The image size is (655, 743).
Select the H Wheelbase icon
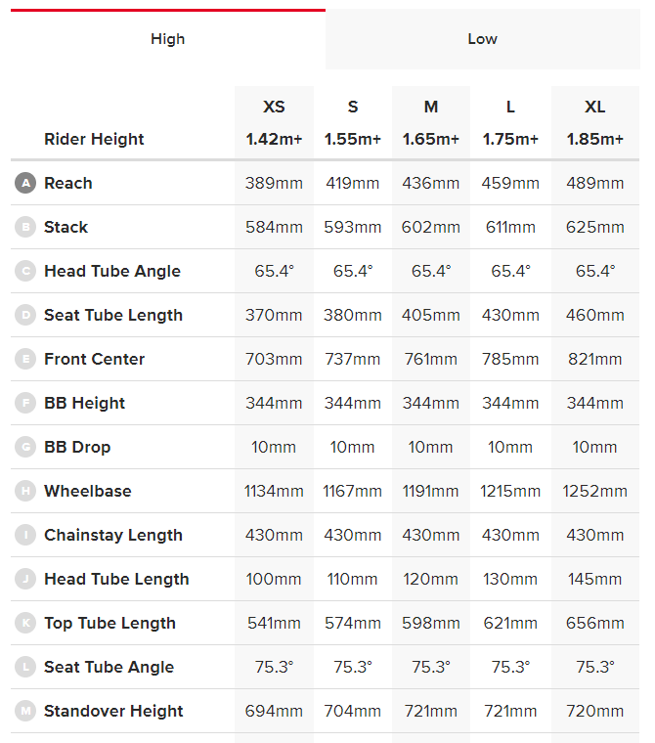24,491
